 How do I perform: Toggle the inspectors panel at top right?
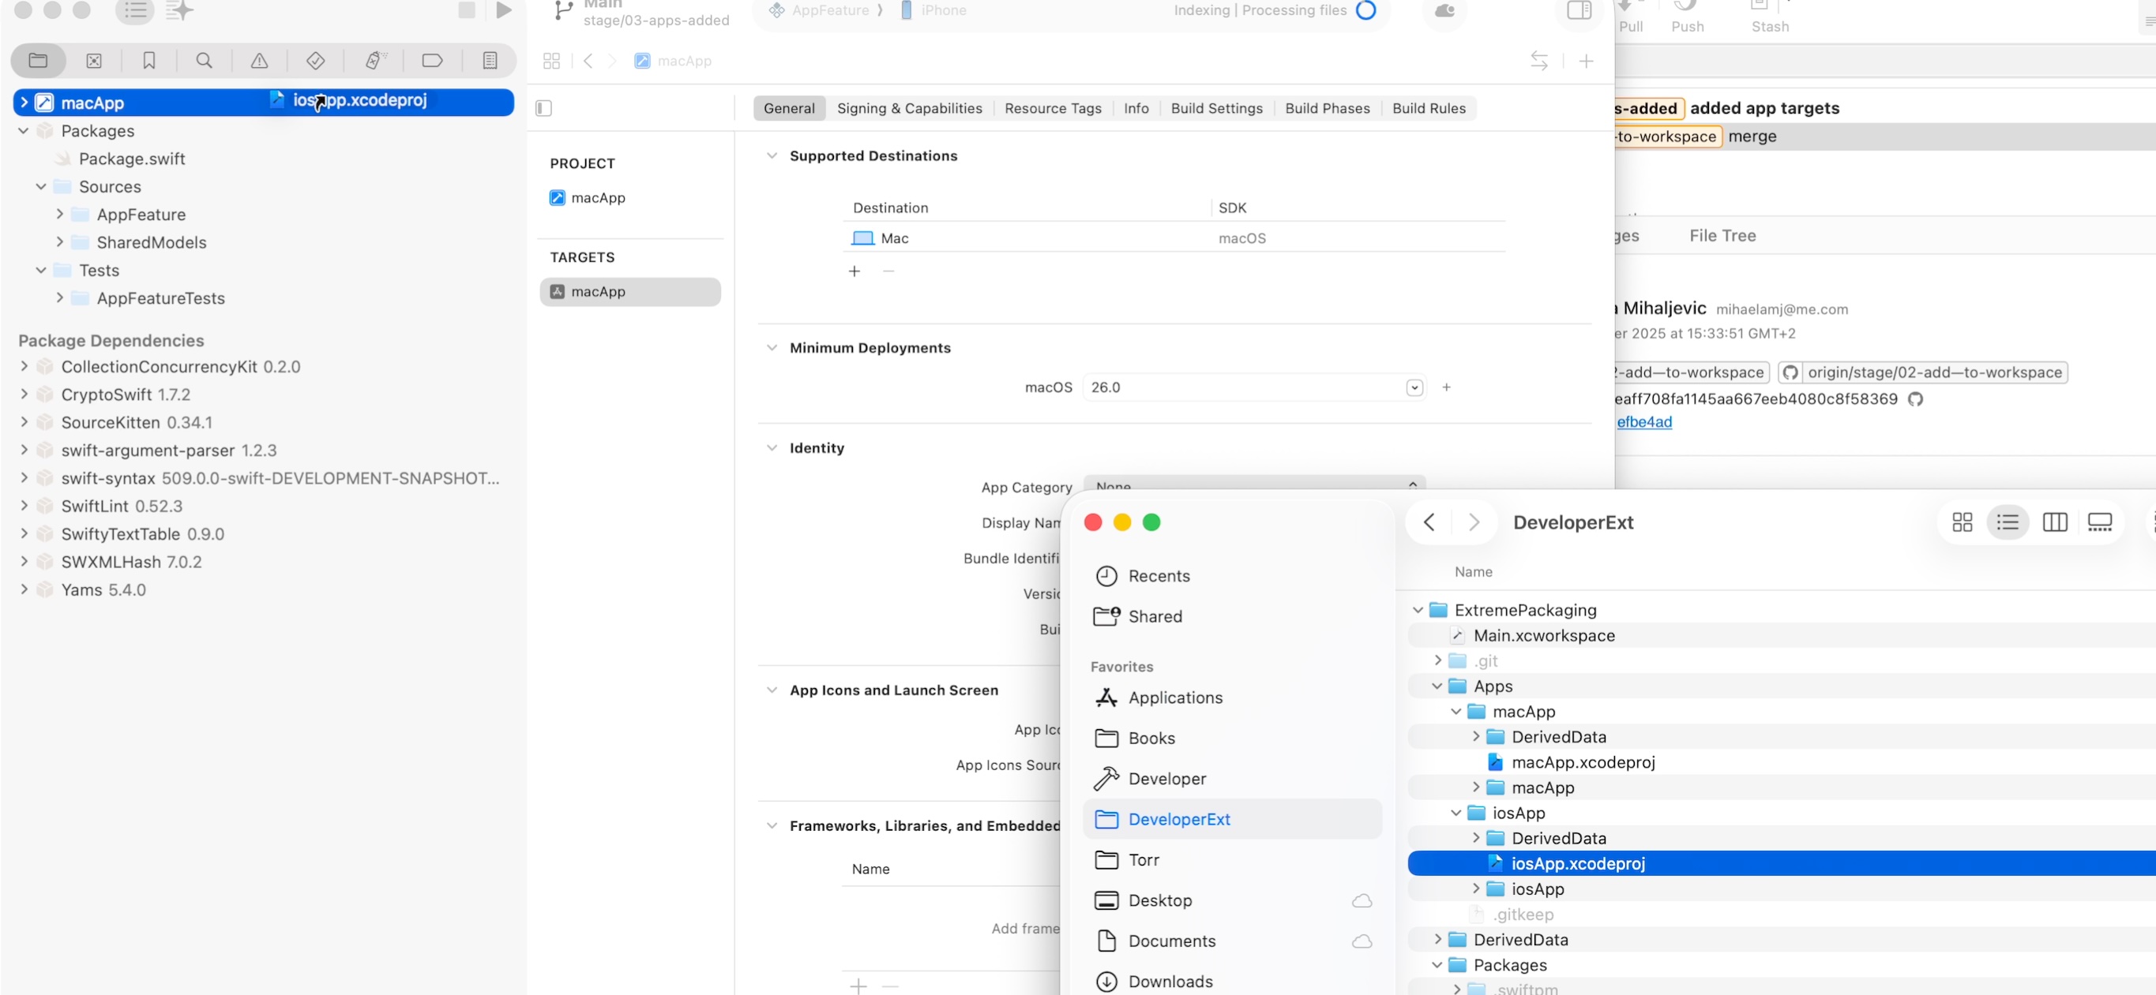[1579, 10]
